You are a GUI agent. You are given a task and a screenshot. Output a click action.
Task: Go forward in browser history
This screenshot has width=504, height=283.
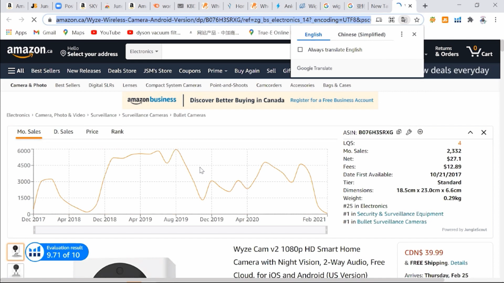click(x=21, y=20)
